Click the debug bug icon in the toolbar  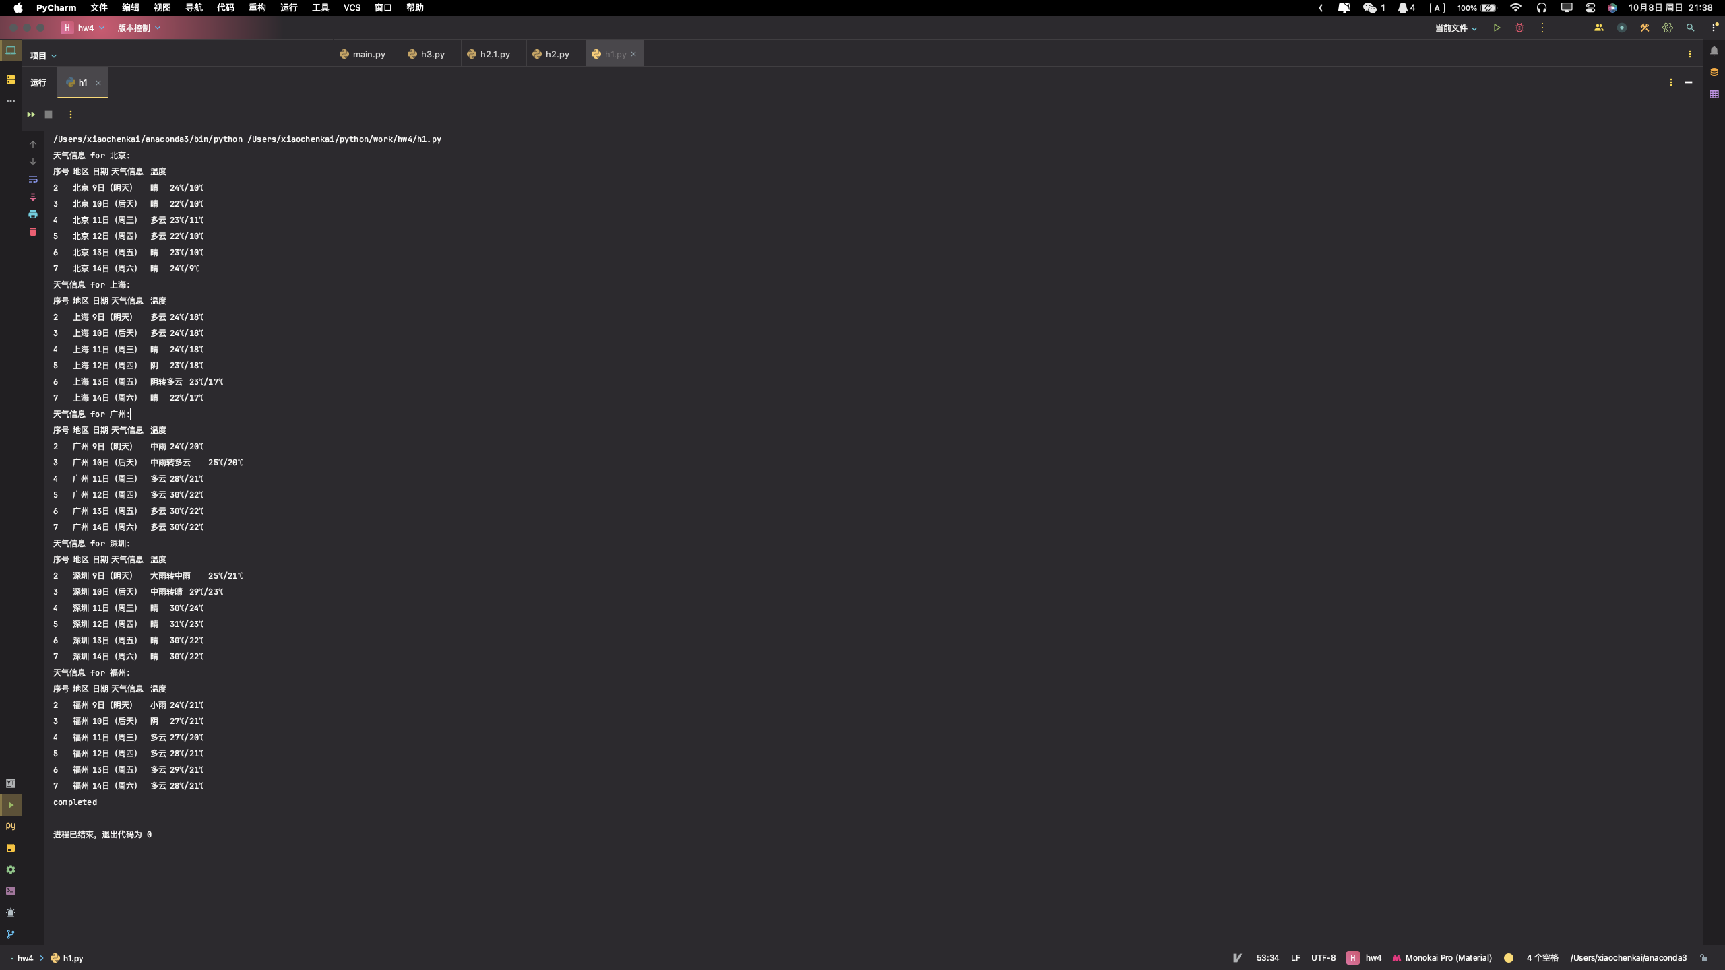1519,28
